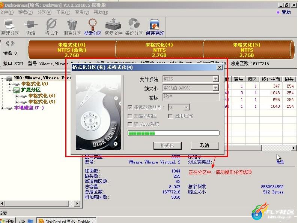Select the 未格式化(0) partition bar segment
The height and width of the screenshot is (223, 298).
click(x=72, y=50)
